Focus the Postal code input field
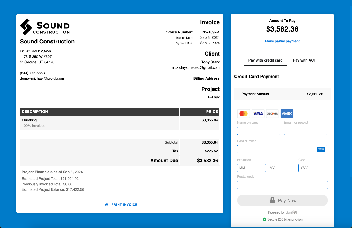Screen dimensions: 352x228 (x=282, y=185)
